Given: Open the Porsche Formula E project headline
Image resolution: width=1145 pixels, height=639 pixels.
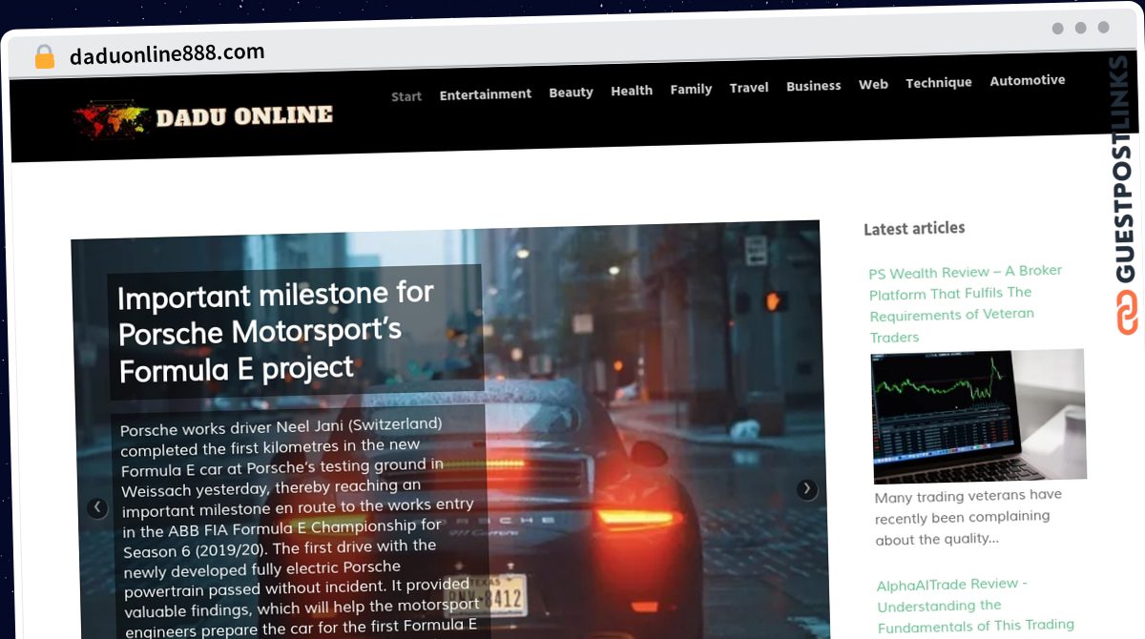Looking at the screenshot, I should pyautogui.click(x=277, y=330).
